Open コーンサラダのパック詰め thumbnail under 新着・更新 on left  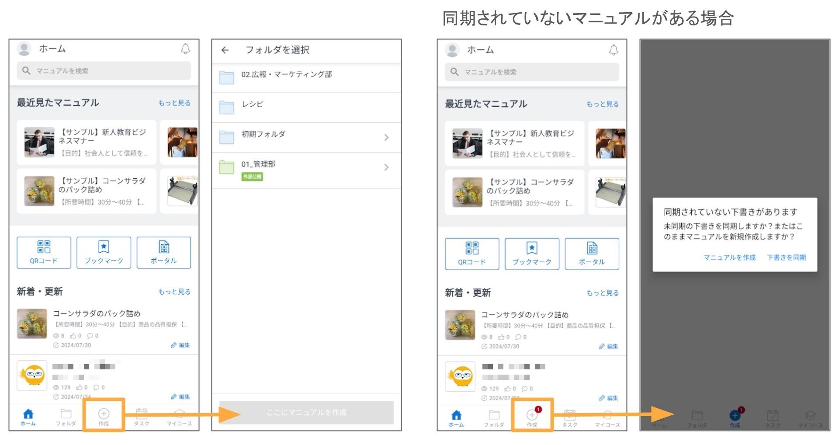[32, 323]
